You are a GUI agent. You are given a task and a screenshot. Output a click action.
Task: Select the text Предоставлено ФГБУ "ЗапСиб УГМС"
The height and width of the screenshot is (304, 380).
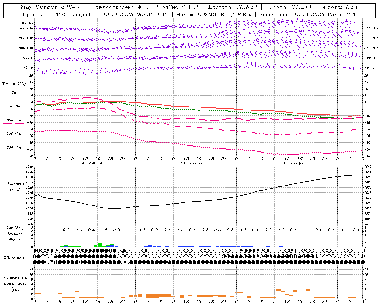(x=145, y=7)
